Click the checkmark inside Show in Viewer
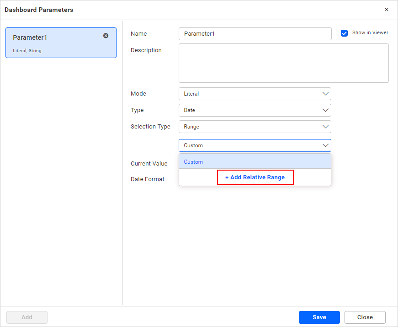Screen dimensions: 398x327 click(344, 32)
